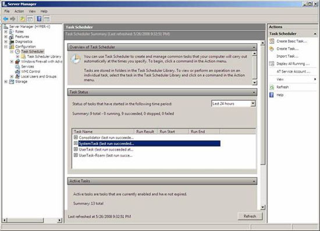Select WMI Control in the tree
320x231 pixels.
pyautogui.click(x=31, y=72)
